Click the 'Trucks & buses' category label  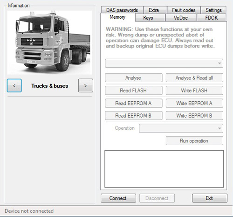[50, 86]
